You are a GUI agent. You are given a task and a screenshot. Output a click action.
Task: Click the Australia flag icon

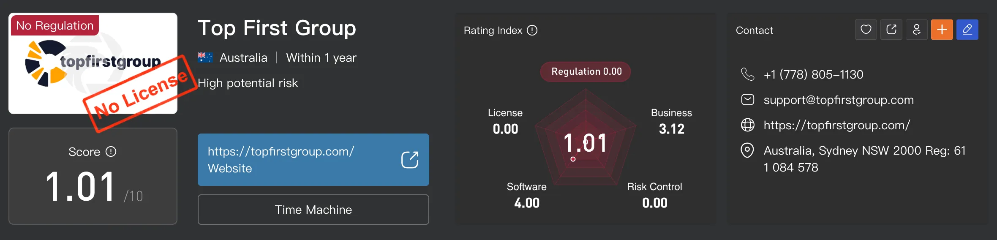(205, 57)
